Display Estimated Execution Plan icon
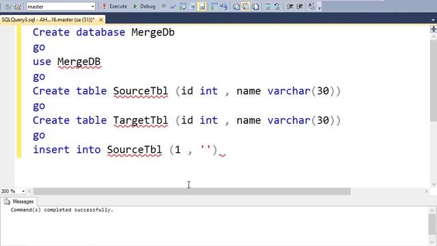The width and height of the screenshot is (437, 246). pos(183,6)
